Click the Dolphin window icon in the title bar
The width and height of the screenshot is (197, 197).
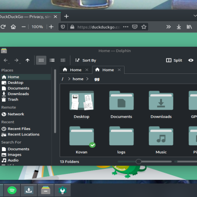click(x=4, y=51)
